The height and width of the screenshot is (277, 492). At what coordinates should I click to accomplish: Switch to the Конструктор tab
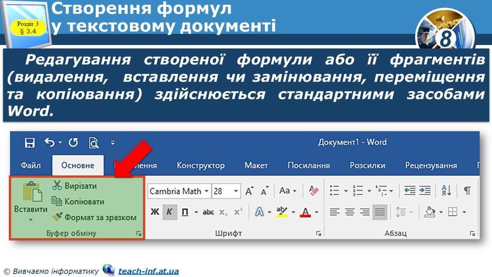coord(200,165)
